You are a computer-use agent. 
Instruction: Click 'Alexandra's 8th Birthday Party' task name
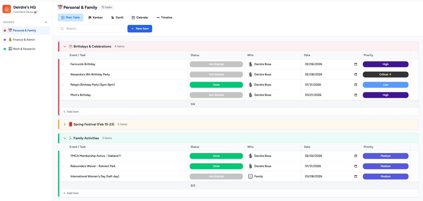90,75
